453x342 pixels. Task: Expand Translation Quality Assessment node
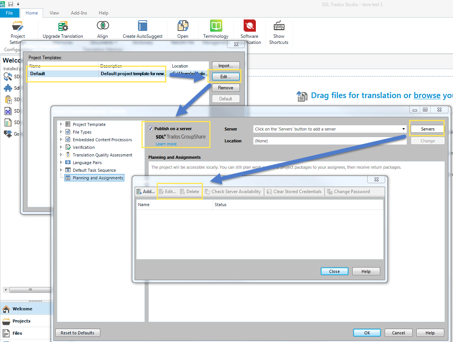coord(61,155)
